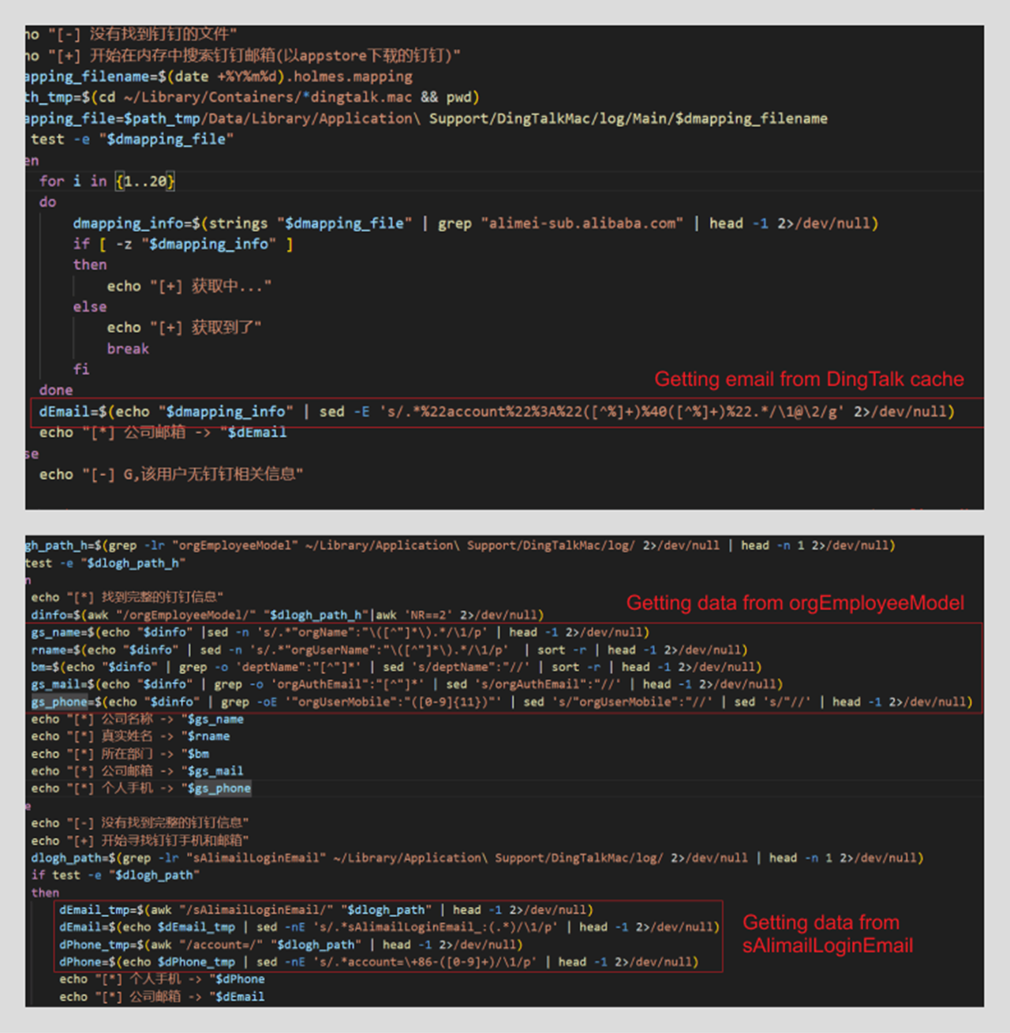The width and height of the screenshot is (1010, 1033).
Task: Click the echo line '个人手机 -> "$gs_phone'
Action: click(141, 788)
